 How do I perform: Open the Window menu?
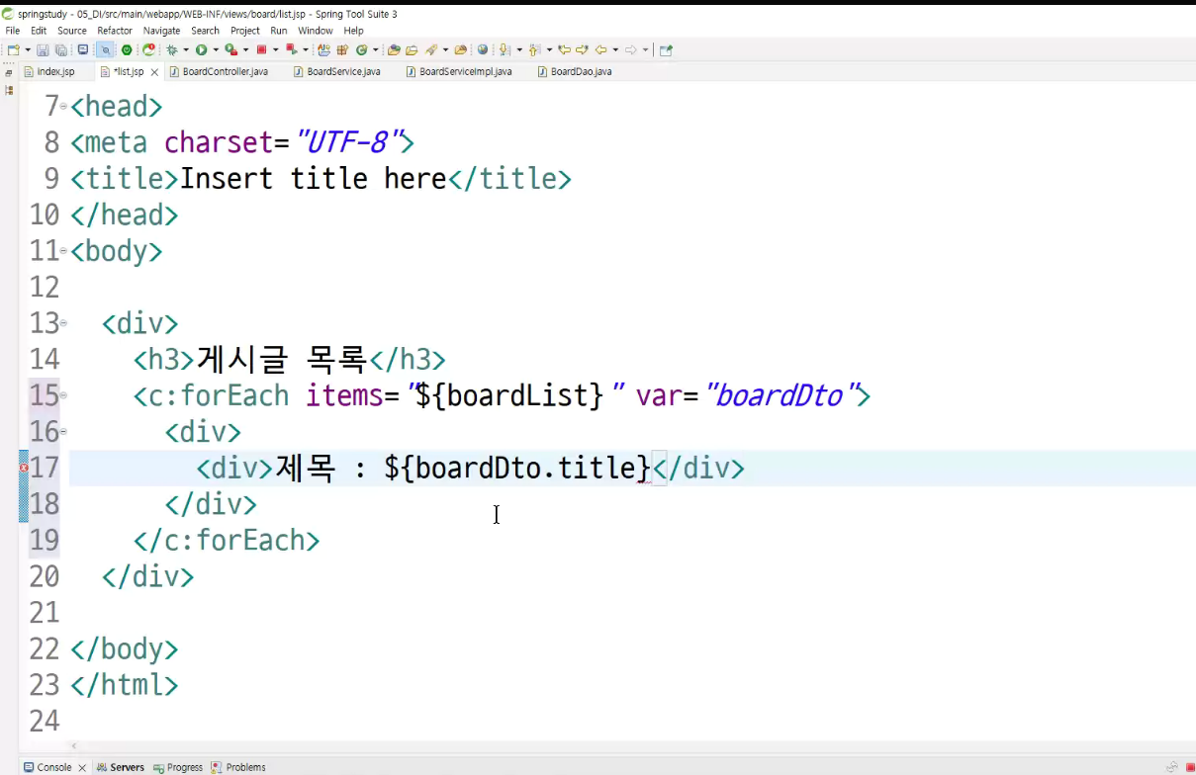[316, 31]
